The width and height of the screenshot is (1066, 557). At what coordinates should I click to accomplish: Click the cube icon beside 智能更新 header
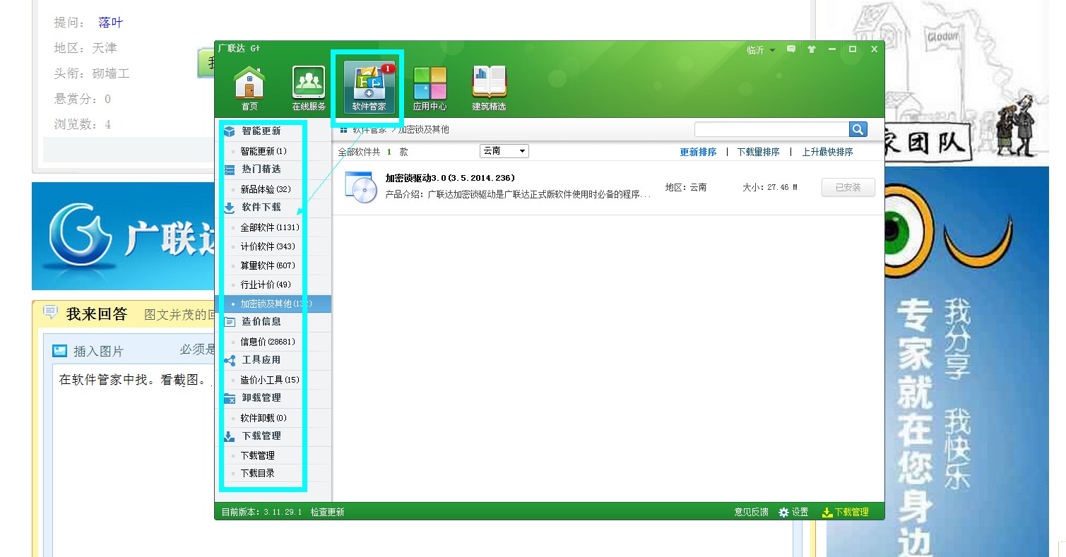230,131
